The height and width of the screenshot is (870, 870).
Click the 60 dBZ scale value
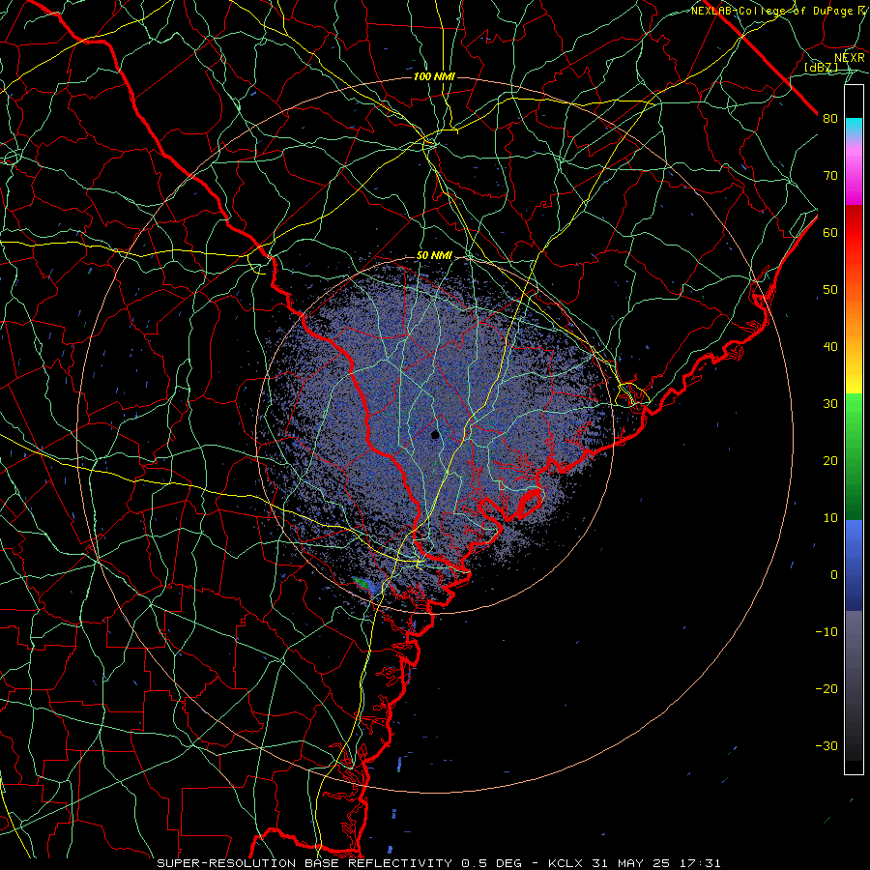point(830,233)
